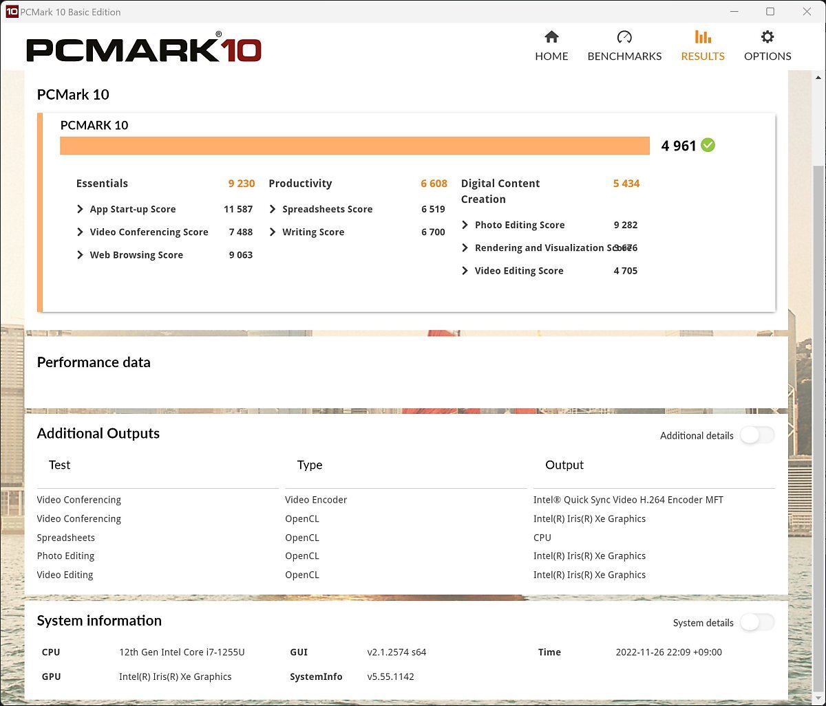Click Intel Quick Sync Video H.264 Encoder MFT
The height and width of the screenshot is (706, 826).
point(628,500)
